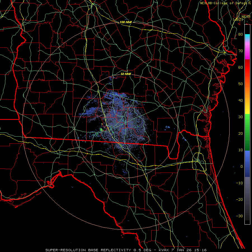Click the 50 NMI range ring label
The height and width of the screenshot is (252, 252).
(126, 74)
